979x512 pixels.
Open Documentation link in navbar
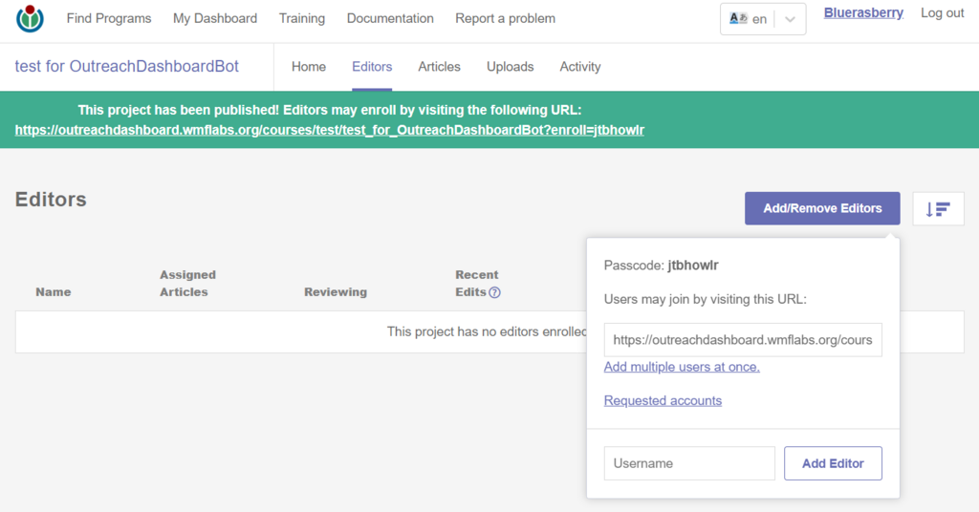[x=390, y=19]
